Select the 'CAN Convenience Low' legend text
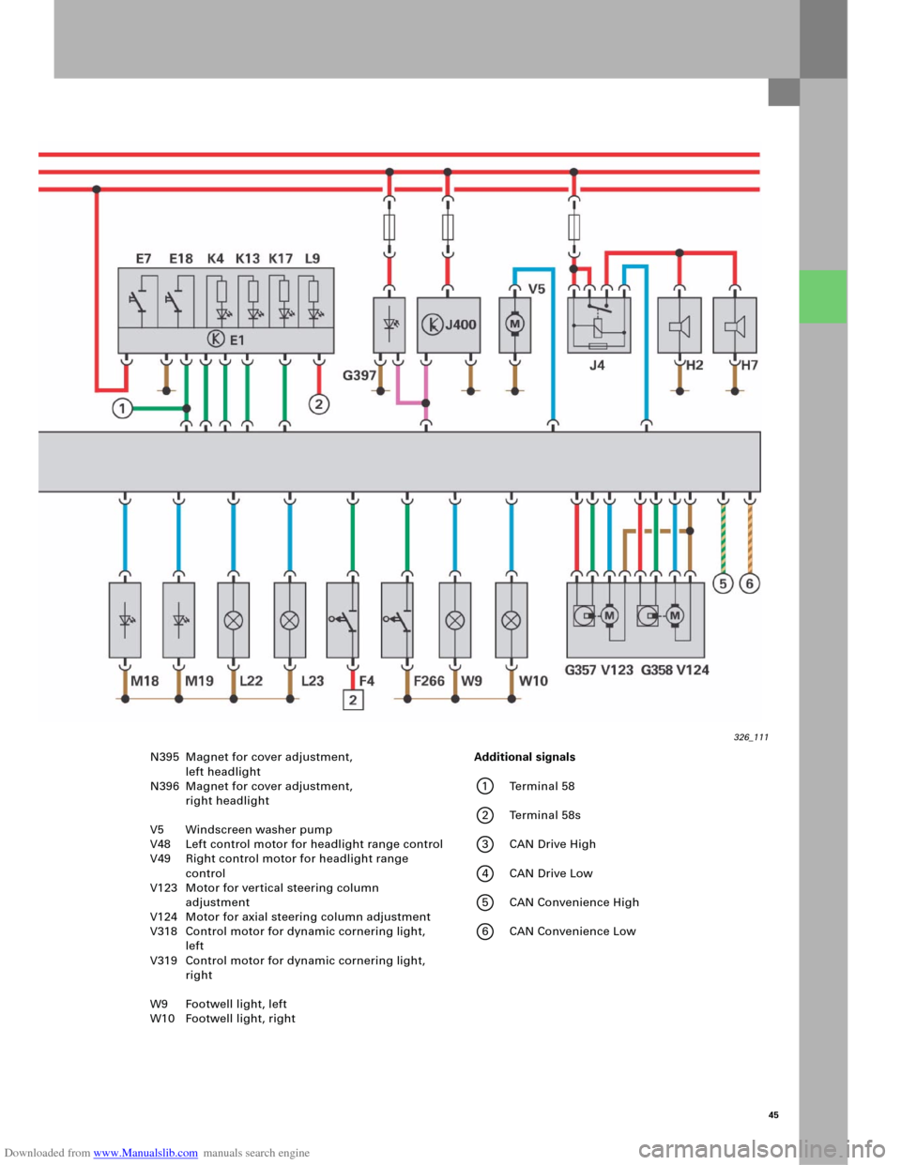 (x=573, y=931)
